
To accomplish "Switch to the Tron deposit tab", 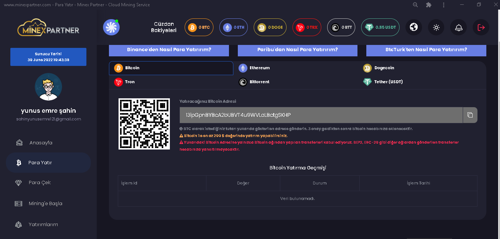I will (129, 82).
